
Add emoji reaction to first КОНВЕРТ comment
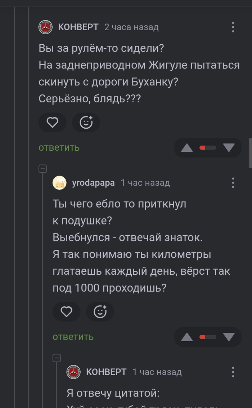[86, 123]
